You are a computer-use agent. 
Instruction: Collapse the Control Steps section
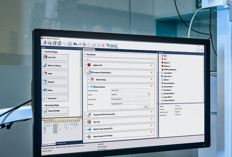pos(43,52)
